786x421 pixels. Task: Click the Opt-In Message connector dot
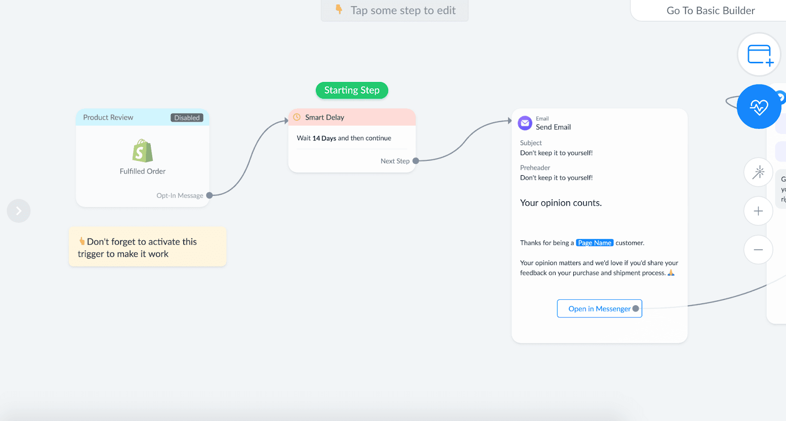pos(209,195)
